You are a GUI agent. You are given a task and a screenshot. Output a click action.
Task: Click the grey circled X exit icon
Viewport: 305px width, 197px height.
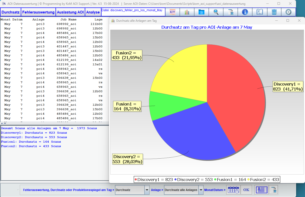pos(288,12)
